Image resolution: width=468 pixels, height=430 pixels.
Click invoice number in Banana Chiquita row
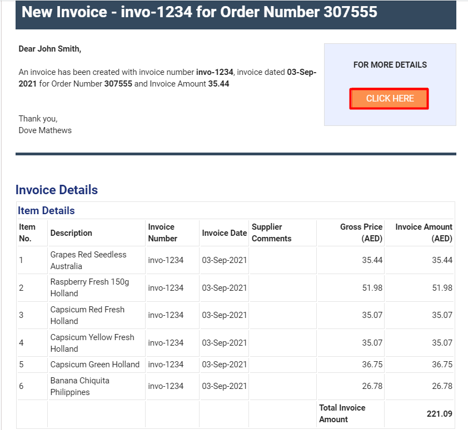[x=166, y=386]
